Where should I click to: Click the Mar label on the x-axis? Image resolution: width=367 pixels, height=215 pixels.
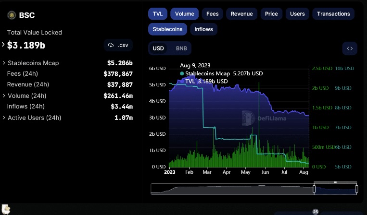pyautogui.click(x=207, y=172)
